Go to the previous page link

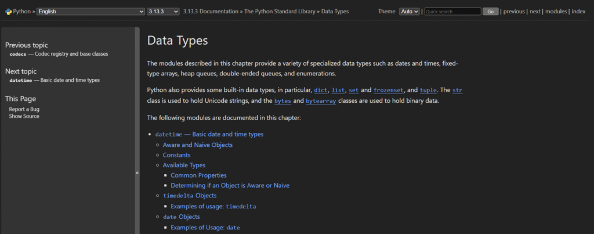pyautogui.click(x=513, y=11)
